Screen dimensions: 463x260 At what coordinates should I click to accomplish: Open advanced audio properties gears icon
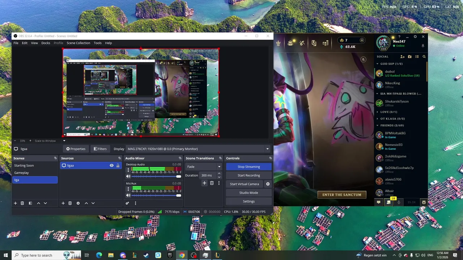tap(127, 203)
